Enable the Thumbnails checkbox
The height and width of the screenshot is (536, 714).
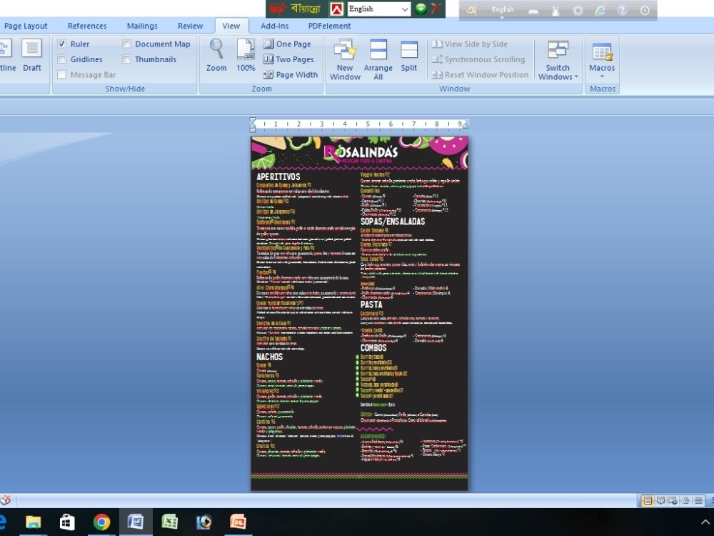point(126,59)
